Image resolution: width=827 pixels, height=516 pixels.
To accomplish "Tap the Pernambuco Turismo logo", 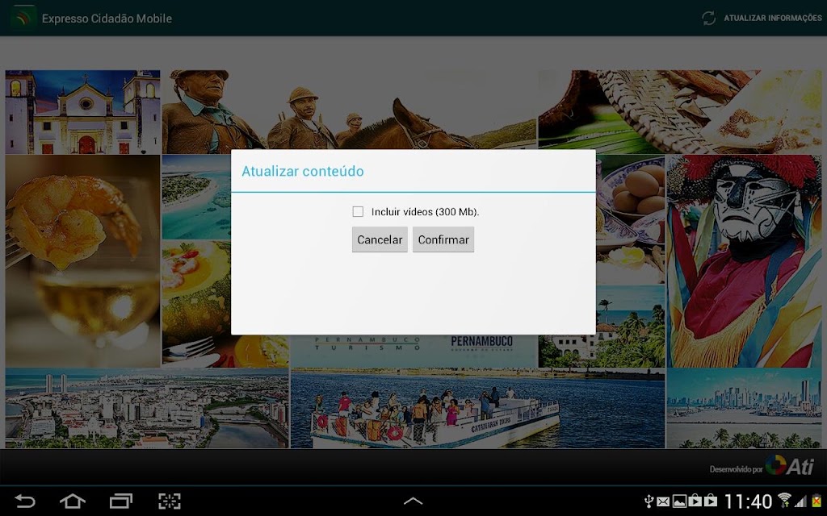I will [x=367, y=344].
